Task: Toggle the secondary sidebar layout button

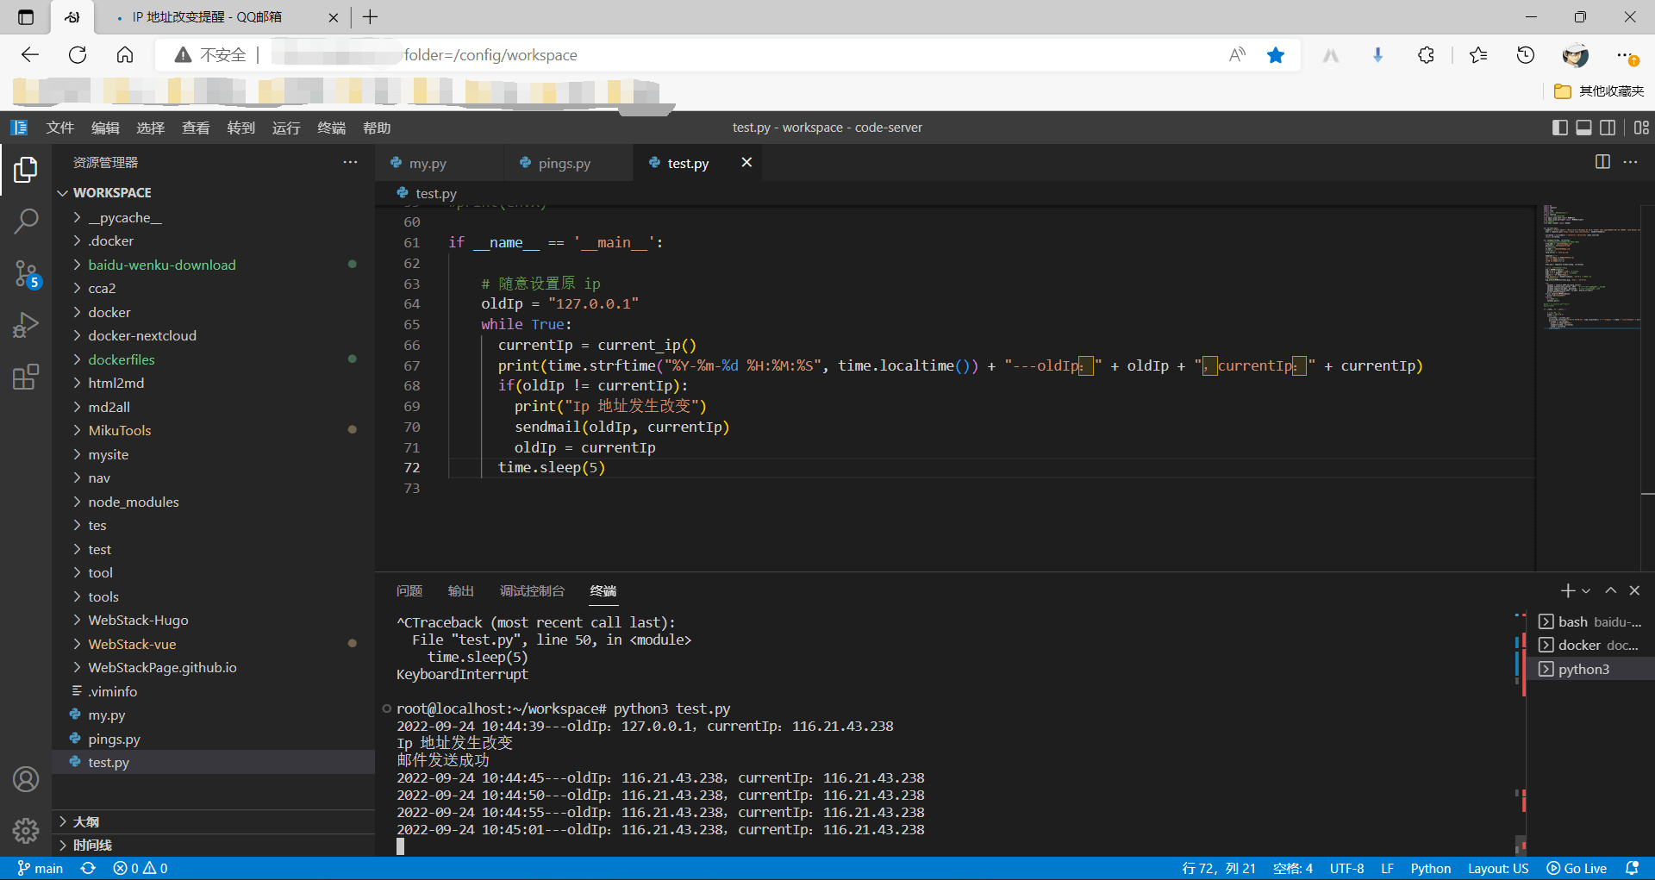Action: (1608, 128)
